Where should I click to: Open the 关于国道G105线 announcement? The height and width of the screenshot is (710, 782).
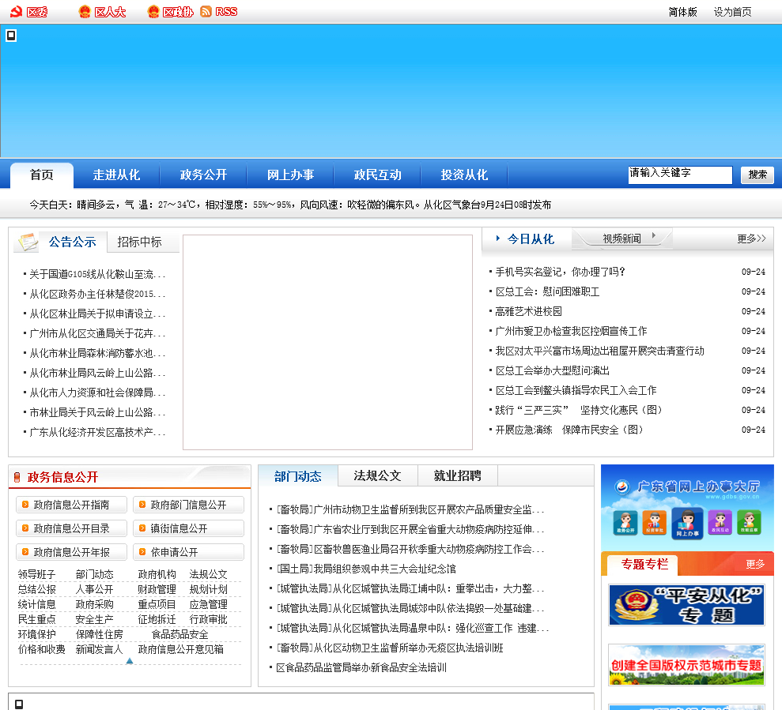click(x=96, y=274)
